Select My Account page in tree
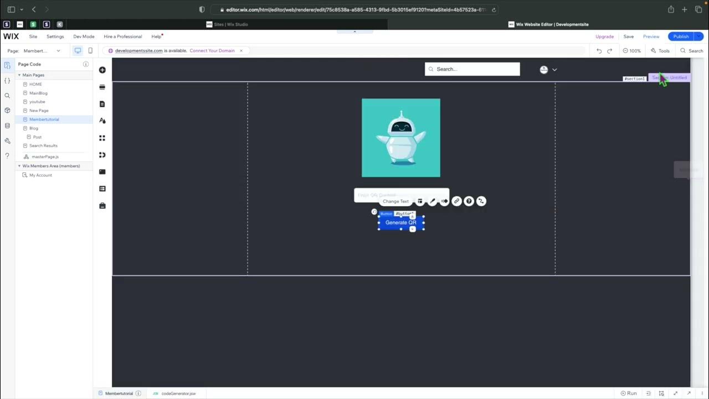Image resolution: width=709 pixels, height=399 pixels. [x=40, y=175]
